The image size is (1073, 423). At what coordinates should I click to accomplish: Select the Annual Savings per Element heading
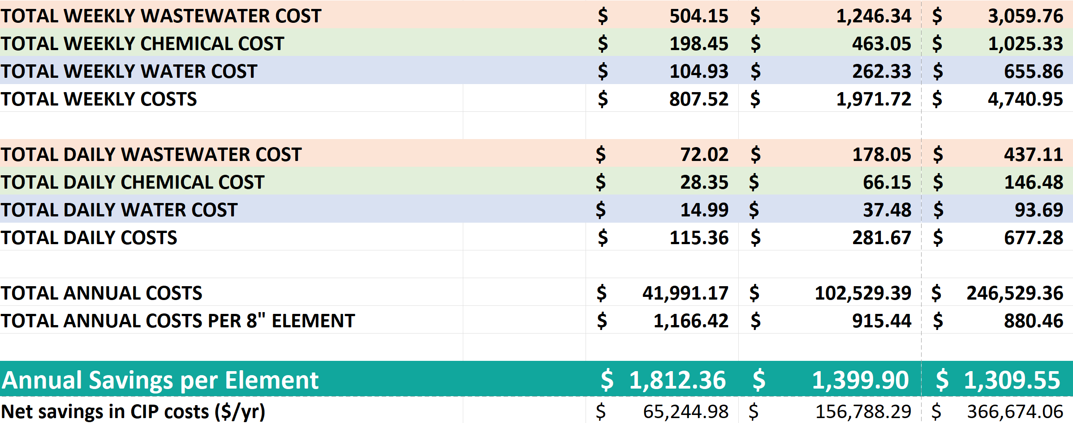[x=160, y=380]
